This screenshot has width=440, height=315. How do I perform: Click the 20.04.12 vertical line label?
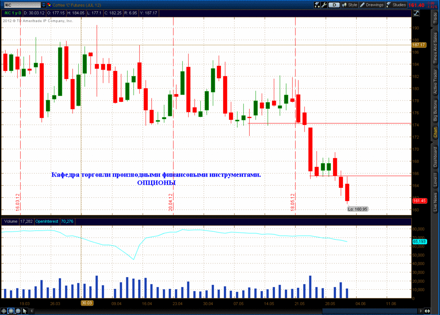[x=171, y=202]
